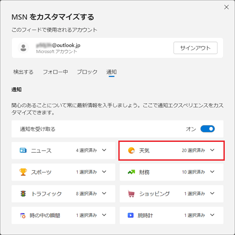235x235 pixels.
Task: Open the ブロック tab
Action: [x=87, y=72]
